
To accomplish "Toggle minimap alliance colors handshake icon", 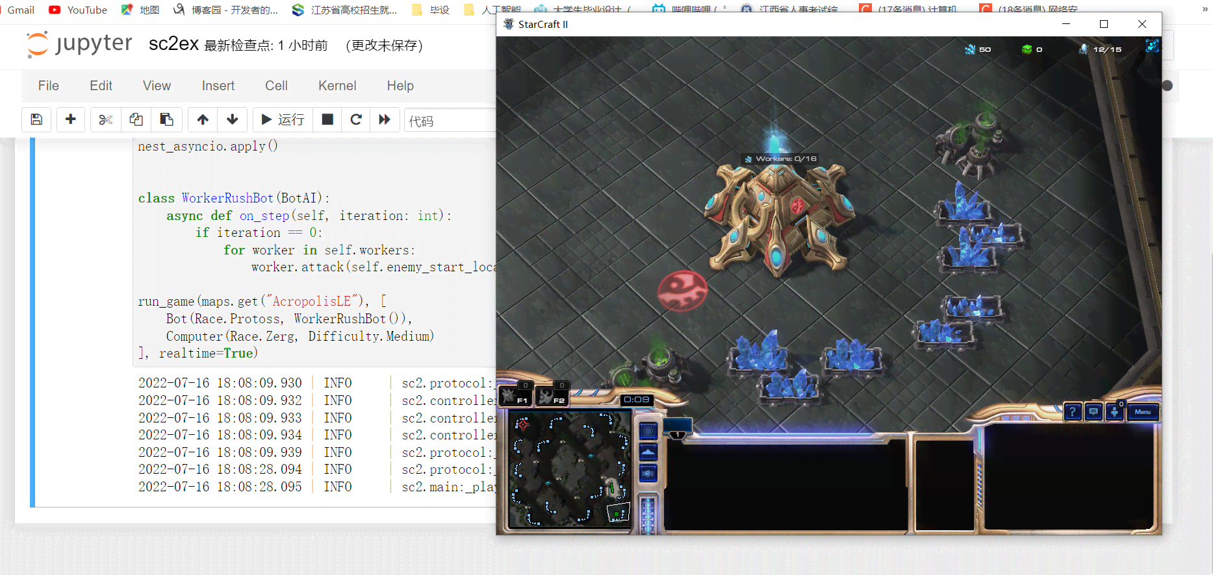I will tap(648, 473).
